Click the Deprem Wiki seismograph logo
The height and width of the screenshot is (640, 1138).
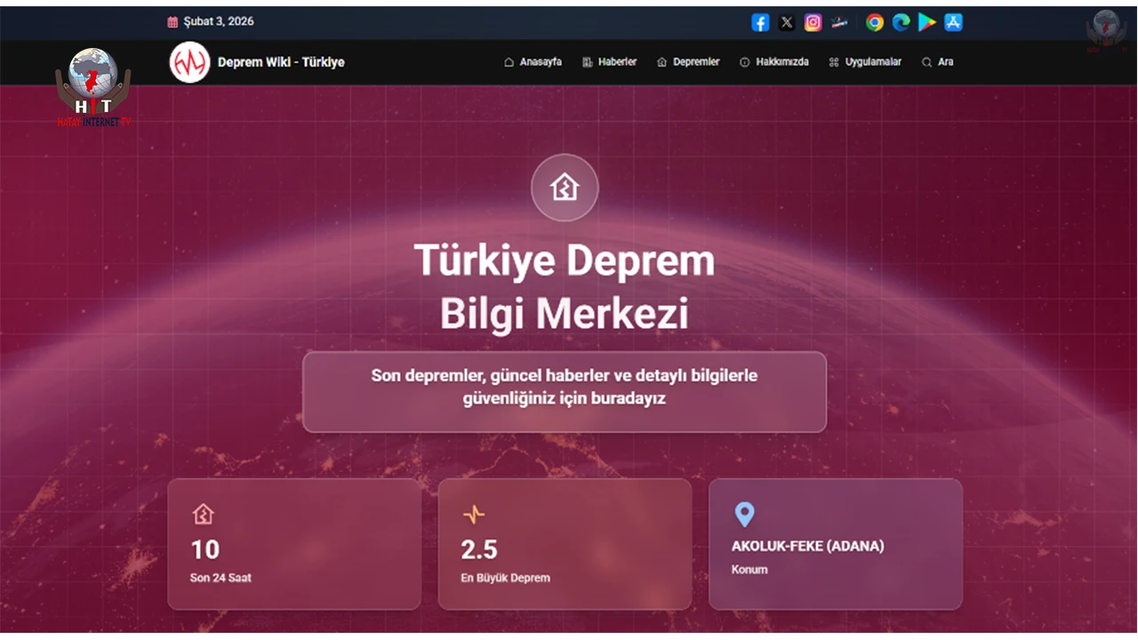pos(189,62)
